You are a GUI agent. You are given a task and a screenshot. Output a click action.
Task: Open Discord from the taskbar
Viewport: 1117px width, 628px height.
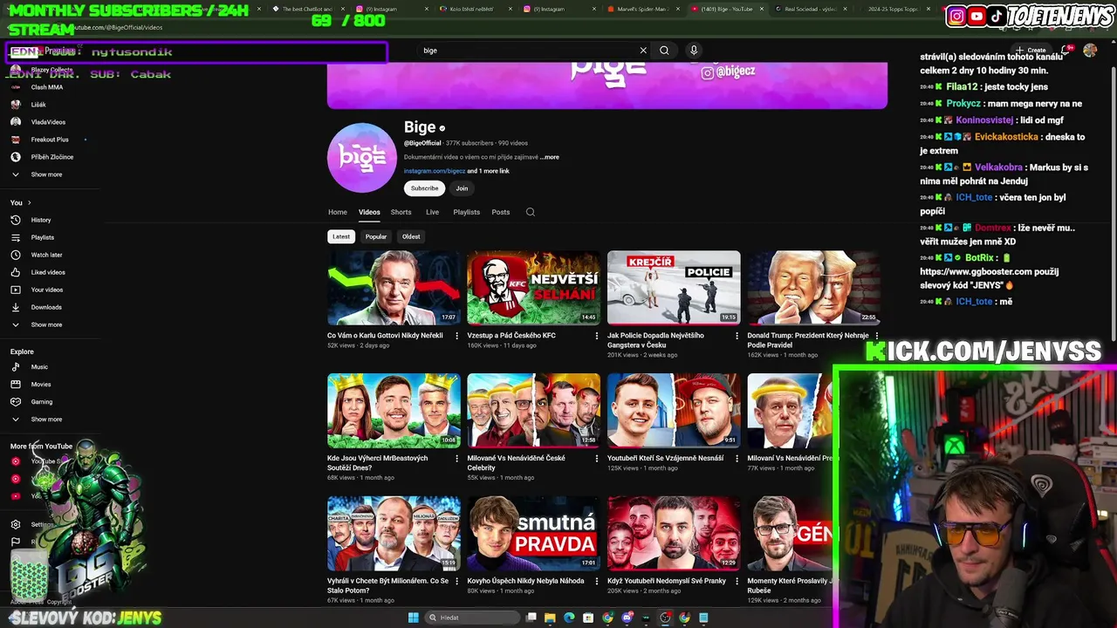click(627, 618)
